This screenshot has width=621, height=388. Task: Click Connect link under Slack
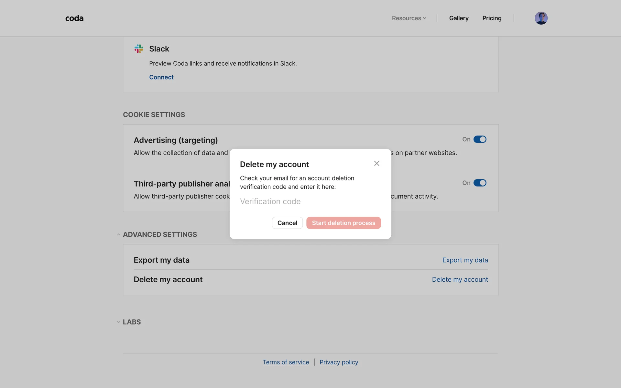coord(161,77)
